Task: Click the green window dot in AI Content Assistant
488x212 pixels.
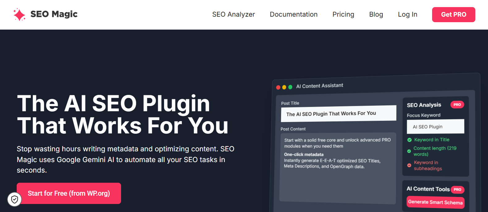Action: pos(290,87)
